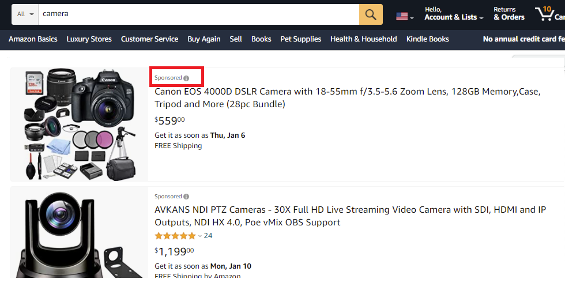
Task: Open AVKANS NDI PTZ Cameras title
Action: 351,216
